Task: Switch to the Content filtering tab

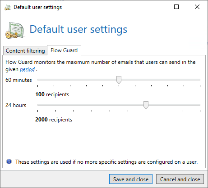Action: tap(25, 51)
